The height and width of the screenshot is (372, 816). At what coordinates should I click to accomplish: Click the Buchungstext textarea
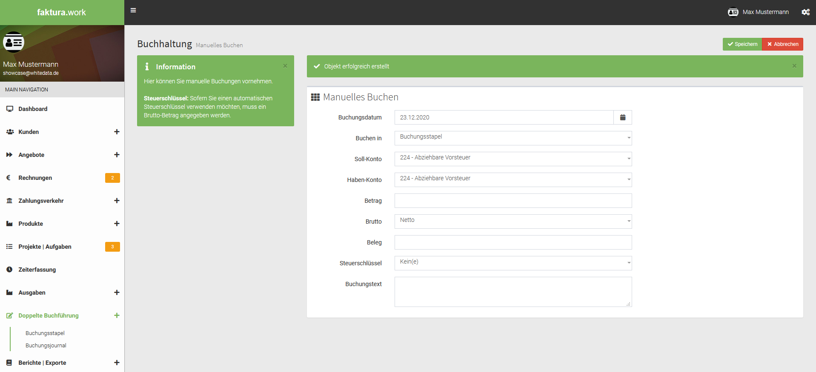tap(513, 292)
